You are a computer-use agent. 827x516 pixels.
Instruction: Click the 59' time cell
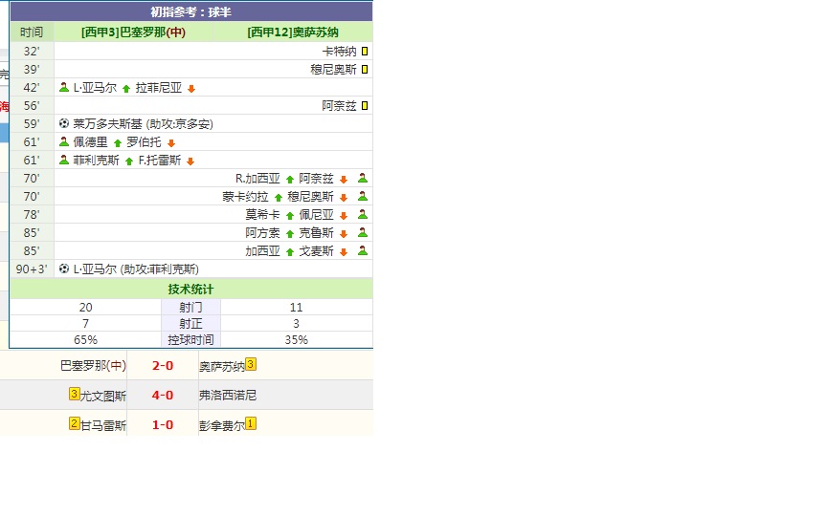[x=32, y=123]
